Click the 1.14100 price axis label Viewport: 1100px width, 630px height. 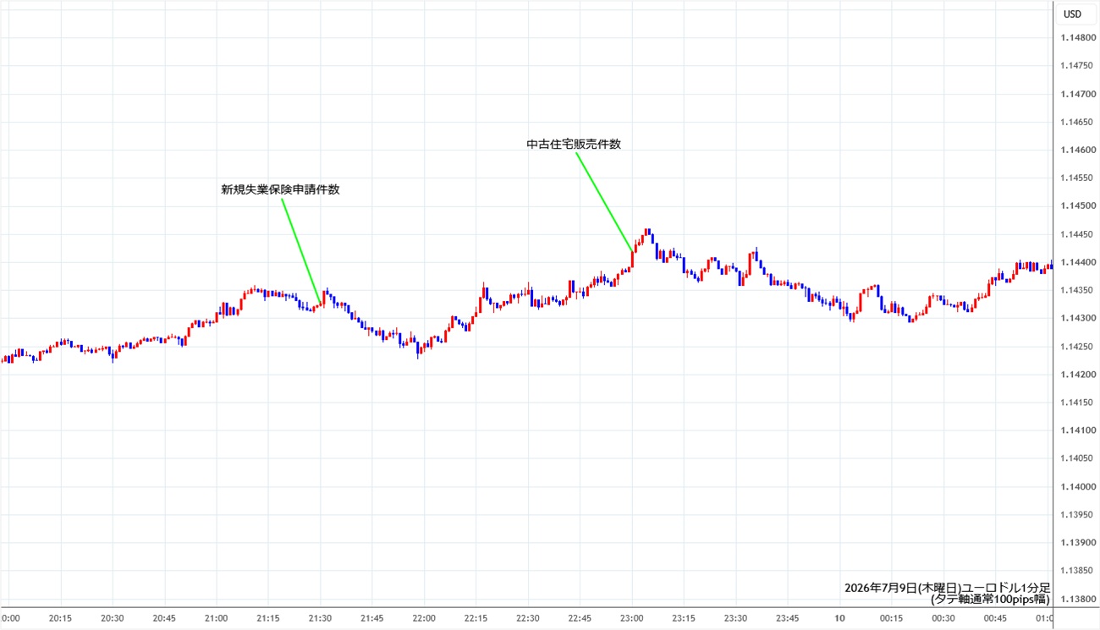point(1077,430)
